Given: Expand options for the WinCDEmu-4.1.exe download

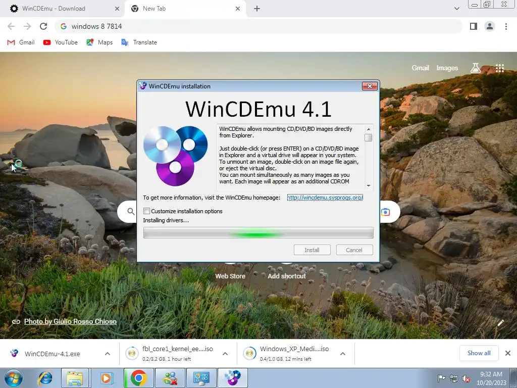Looking at the screenshot, I should click(x=108, y=354).
